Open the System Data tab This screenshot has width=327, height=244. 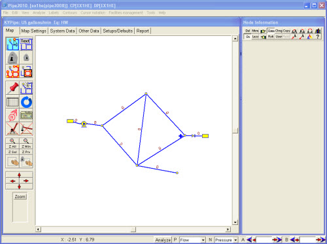62,31
